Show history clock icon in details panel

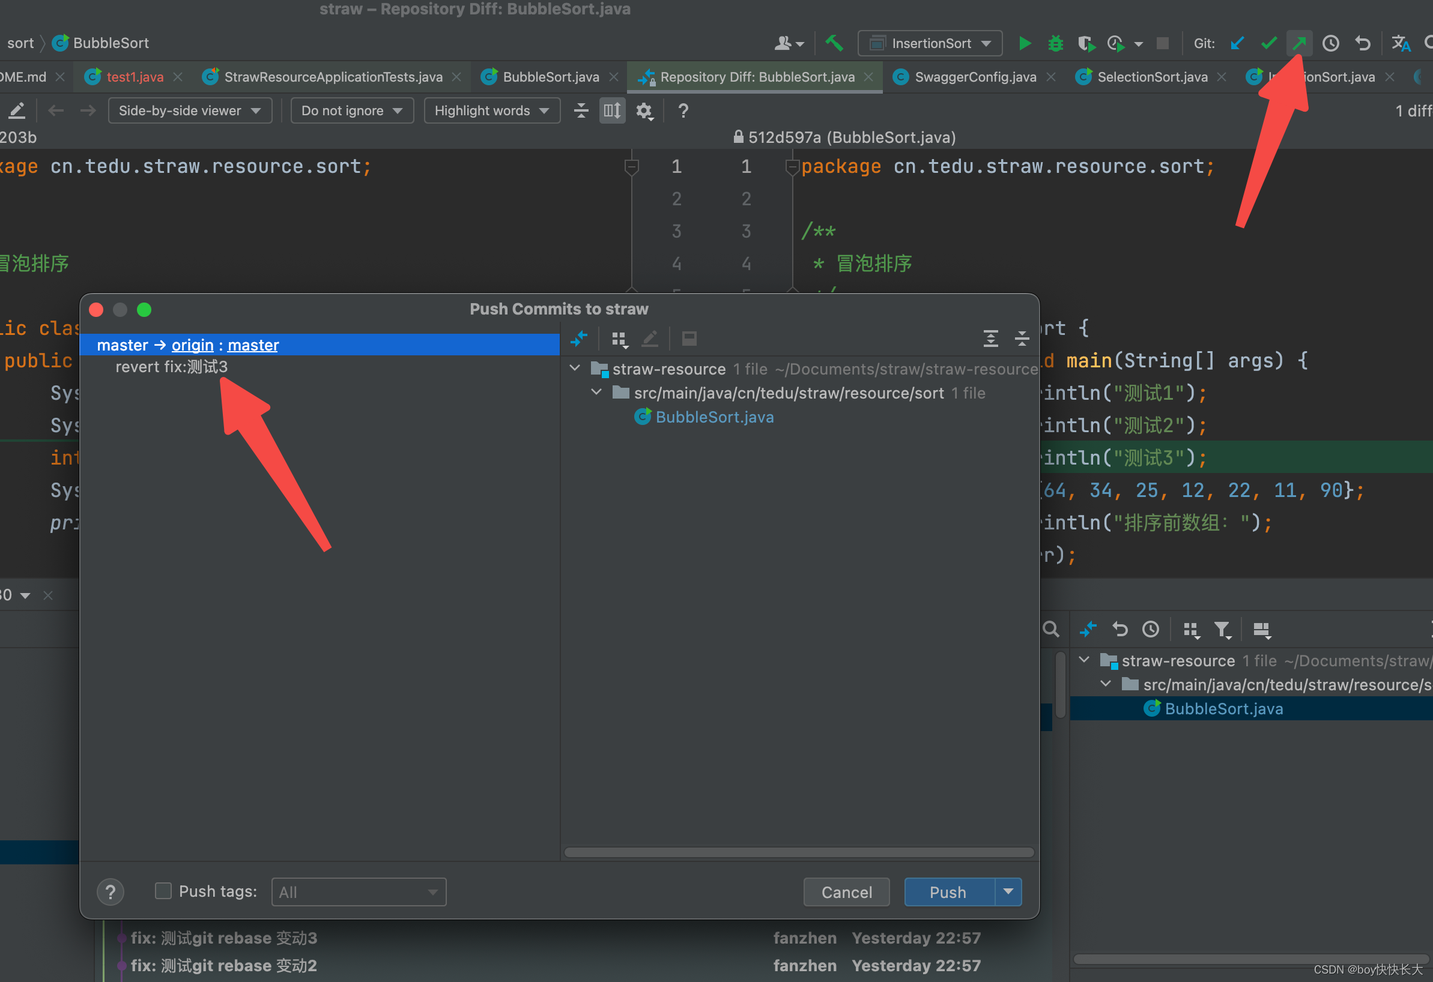pos(1151,630)
